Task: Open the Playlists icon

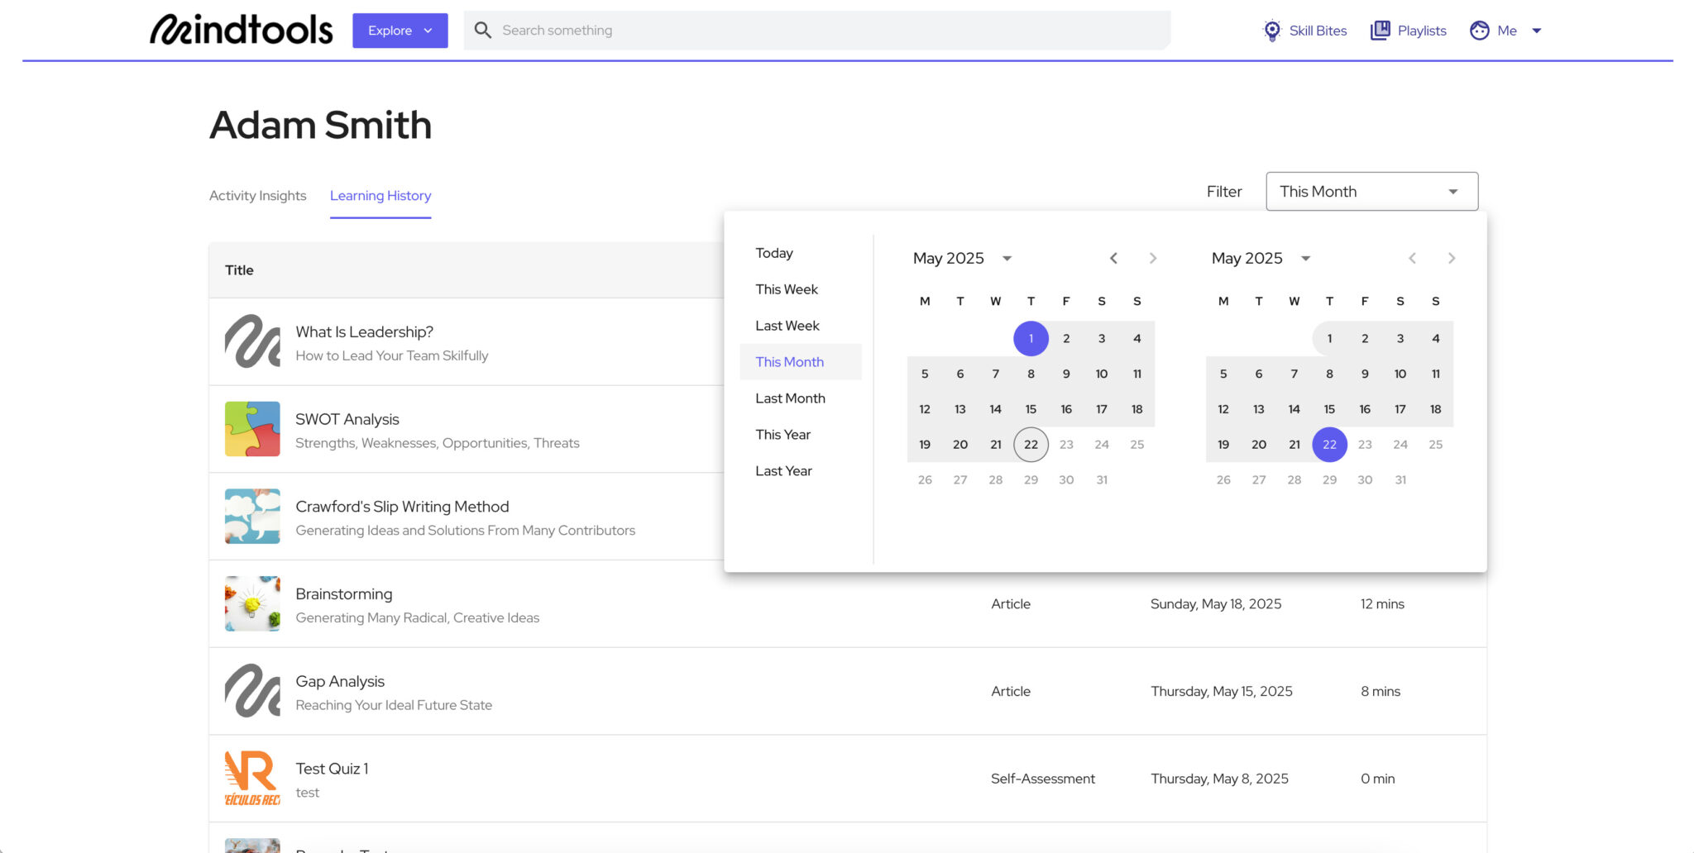Action: click(1380, 30)
